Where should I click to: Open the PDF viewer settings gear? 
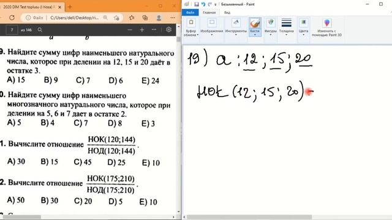coord(169,30)
